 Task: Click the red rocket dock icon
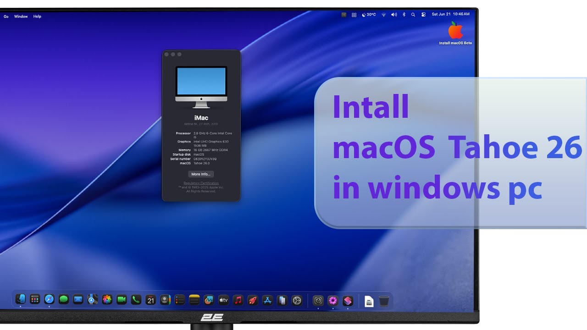[253, 300]
